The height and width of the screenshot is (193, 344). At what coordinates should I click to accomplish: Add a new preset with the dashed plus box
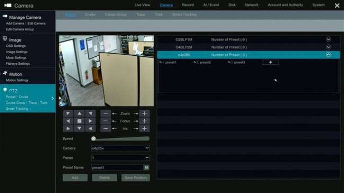point(270,62)
